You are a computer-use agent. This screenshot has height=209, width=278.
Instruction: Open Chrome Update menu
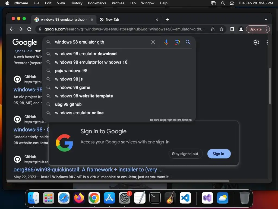258,29
